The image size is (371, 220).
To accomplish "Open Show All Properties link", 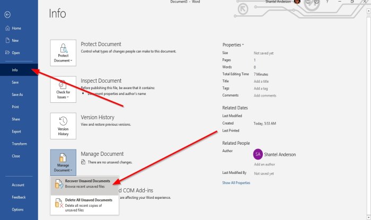I will (x=236, y=182).
